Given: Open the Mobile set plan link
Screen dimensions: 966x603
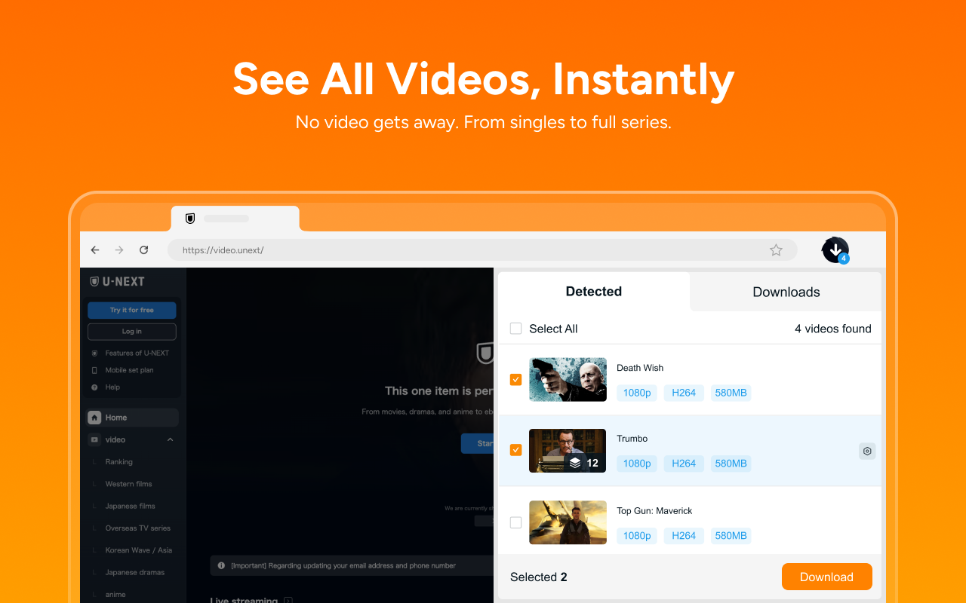Looking at the screenshot, I should coord(129,370).
